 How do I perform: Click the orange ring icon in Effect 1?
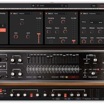coord(41,14)
